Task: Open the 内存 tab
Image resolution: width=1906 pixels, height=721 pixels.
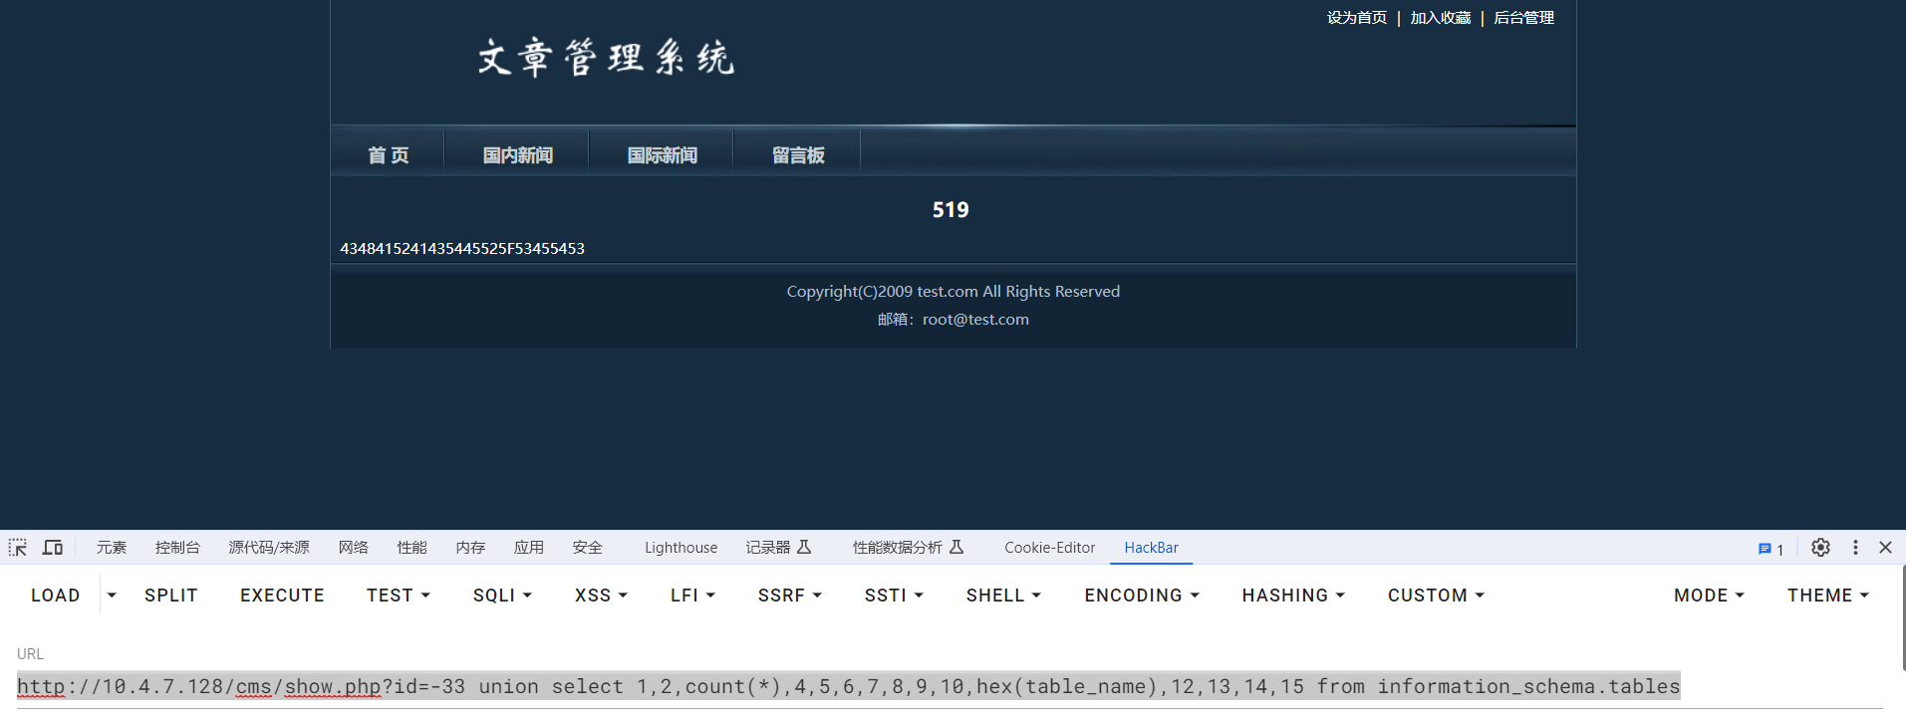Action: point(470,548)
